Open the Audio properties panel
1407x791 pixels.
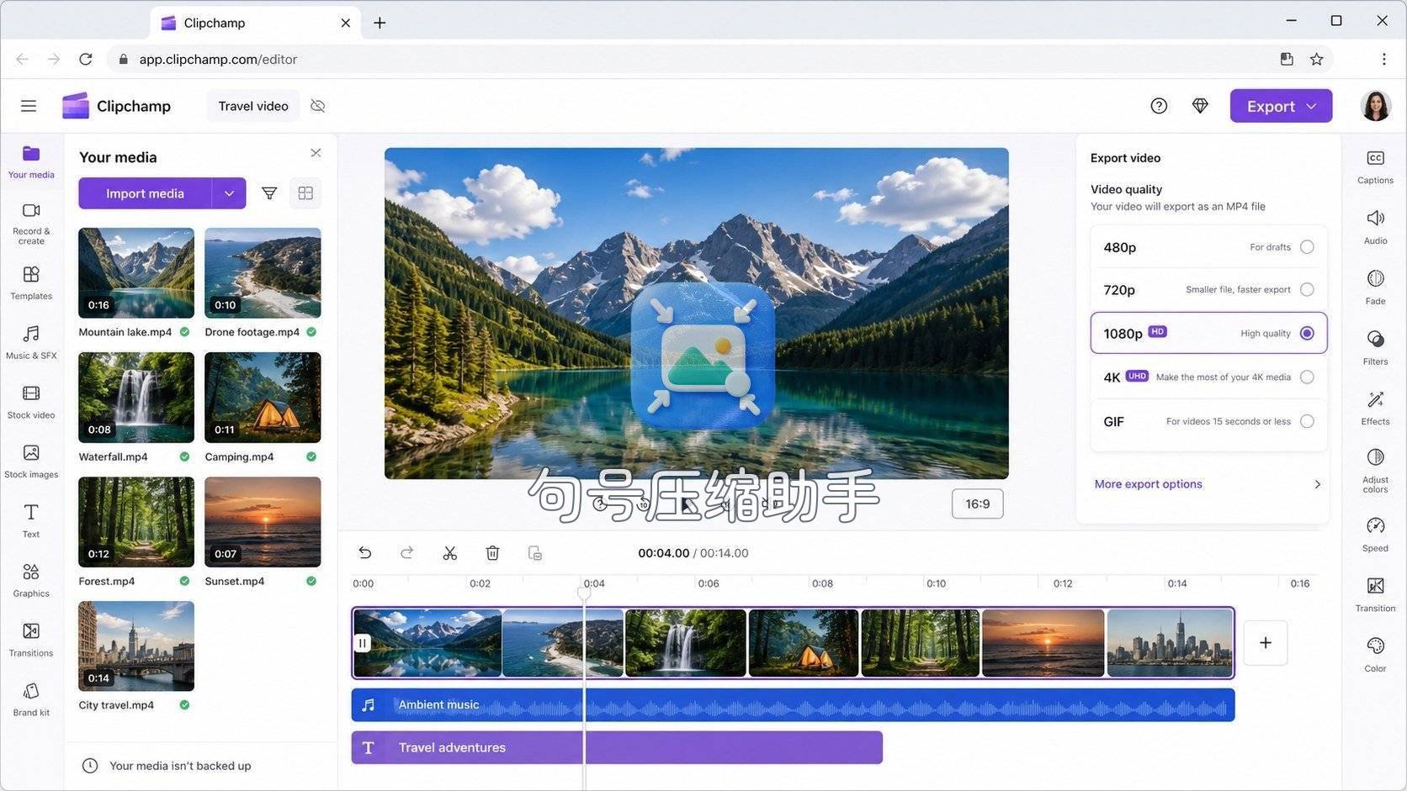(1375, 228)
